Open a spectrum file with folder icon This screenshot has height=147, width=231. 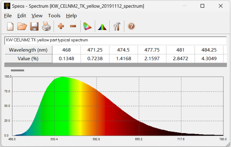coord(22,26)
